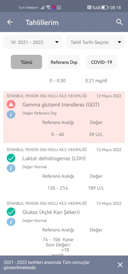The width and height of the screenshot is (128, 274).
Task: Tap the Tahlillerim page title
Action: pos(42,22)
